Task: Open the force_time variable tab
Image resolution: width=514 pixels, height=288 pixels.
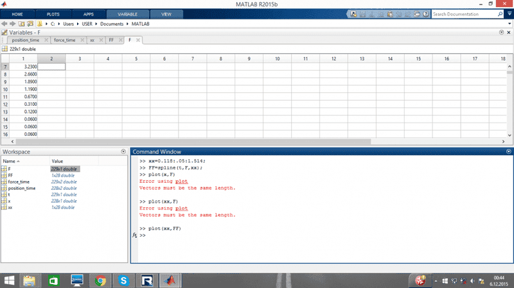Action: pyautogui.click(x=65, y=40)
